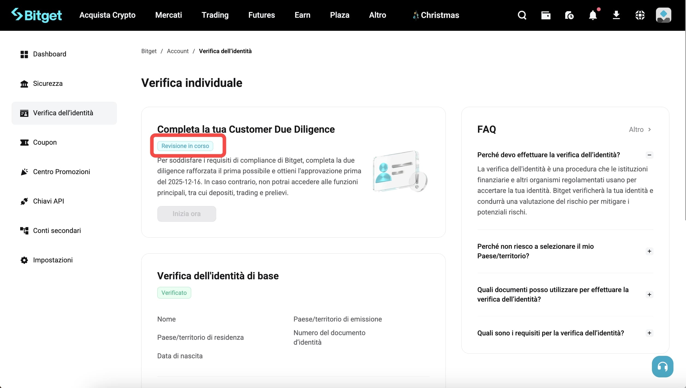This screenshot has width=686, height=388.
Task: Open the profile avatar menu
Action: pos(664,15)
